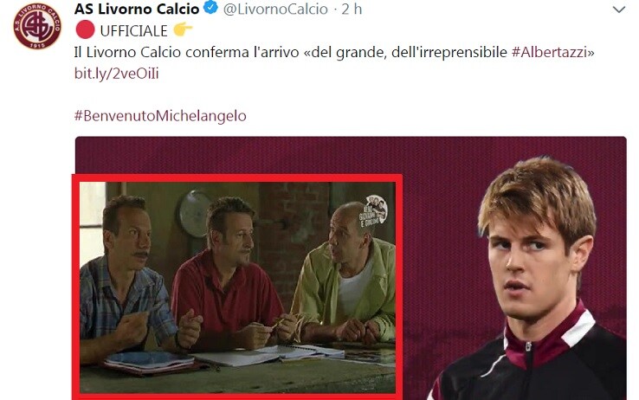
Task: Click the red circle emoji before UFFICIALE
Action: [85, 30]
